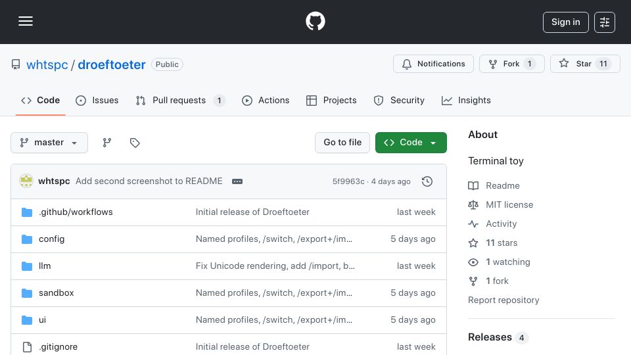Click Report repository link

pyautogui.click(x=503, y=300)
